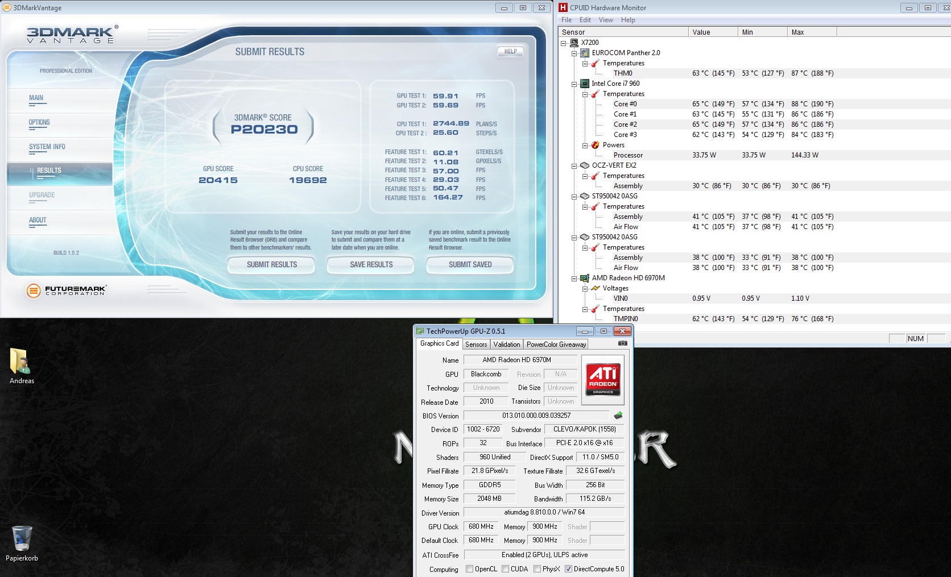Image resolution: width=951 pixels, height=577 pixels.
Task: Click the Max column header
Action: [812, 32]
